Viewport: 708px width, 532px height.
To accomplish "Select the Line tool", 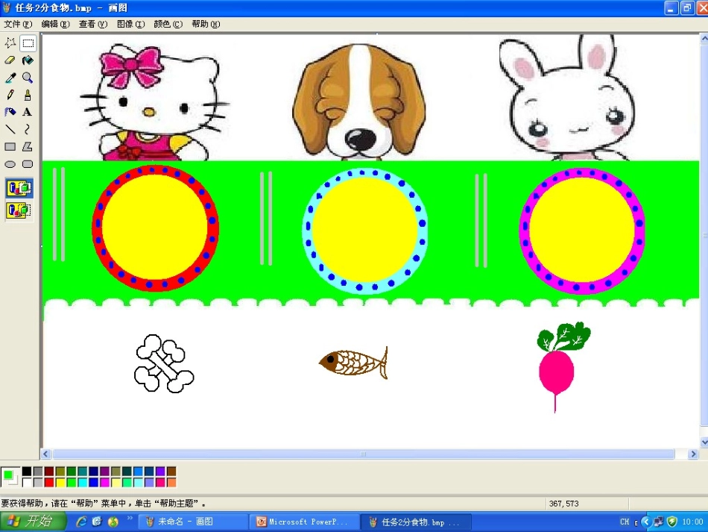I will pos(10,129).
